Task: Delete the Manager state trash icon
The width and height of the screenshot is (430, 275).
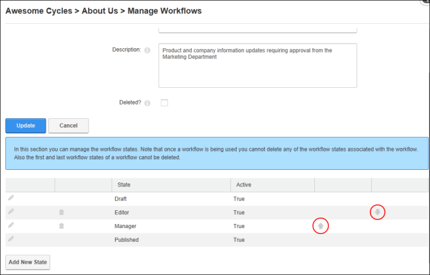Action: click(x=62, y=226)
